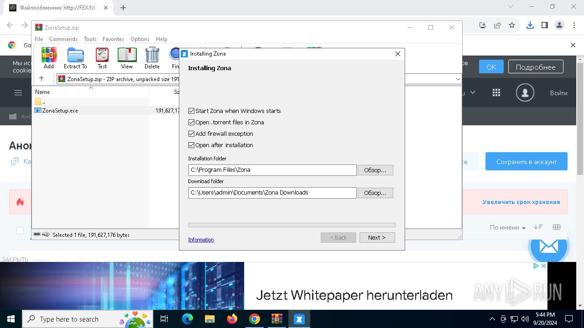Open the Favorites menu in WinRAR
The image size is (584, 328).
(113, 39)
